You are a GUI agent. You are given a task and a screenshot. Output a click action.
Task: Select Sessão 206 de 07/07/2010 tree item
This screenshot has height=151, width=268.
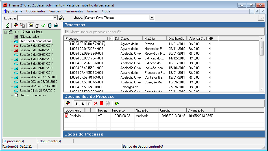point(38,77)
